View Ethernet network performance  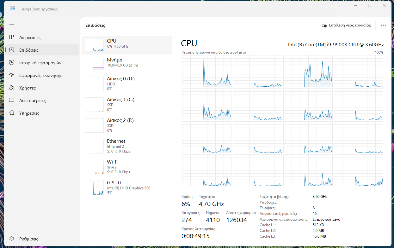point(126,146)
